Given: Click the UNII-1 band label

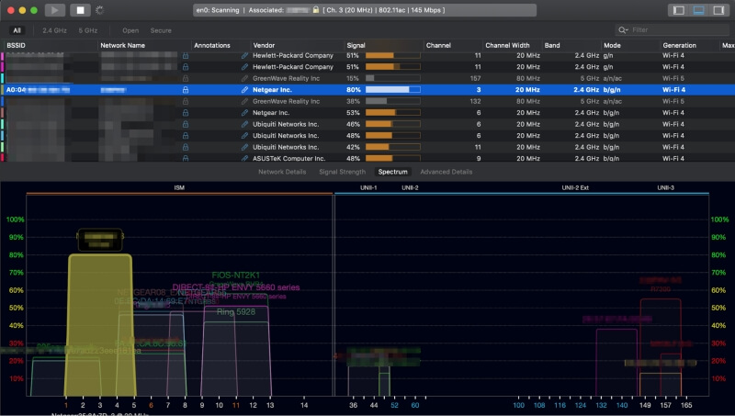Looking at the screenshot, I should 368,187.
